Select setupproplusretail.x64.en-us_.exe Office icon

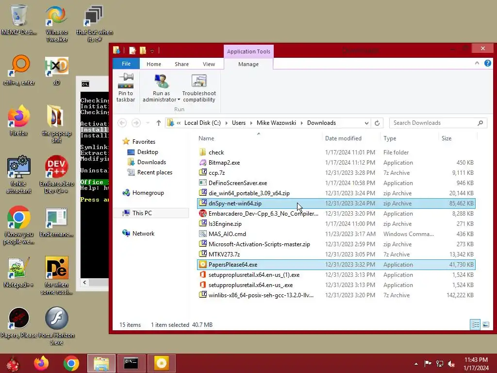202,285
